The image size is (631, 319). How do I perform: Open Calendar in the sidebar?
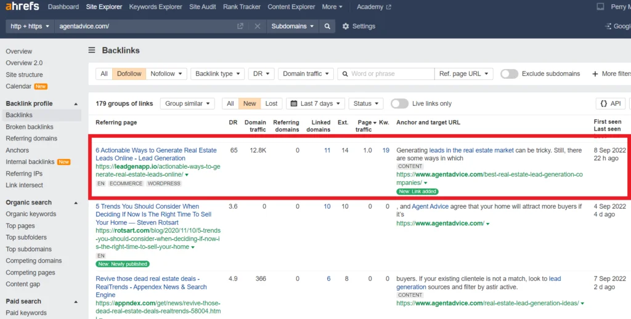18,86
